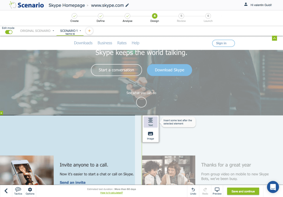Open the user profile icon

[x=246, y=4]
